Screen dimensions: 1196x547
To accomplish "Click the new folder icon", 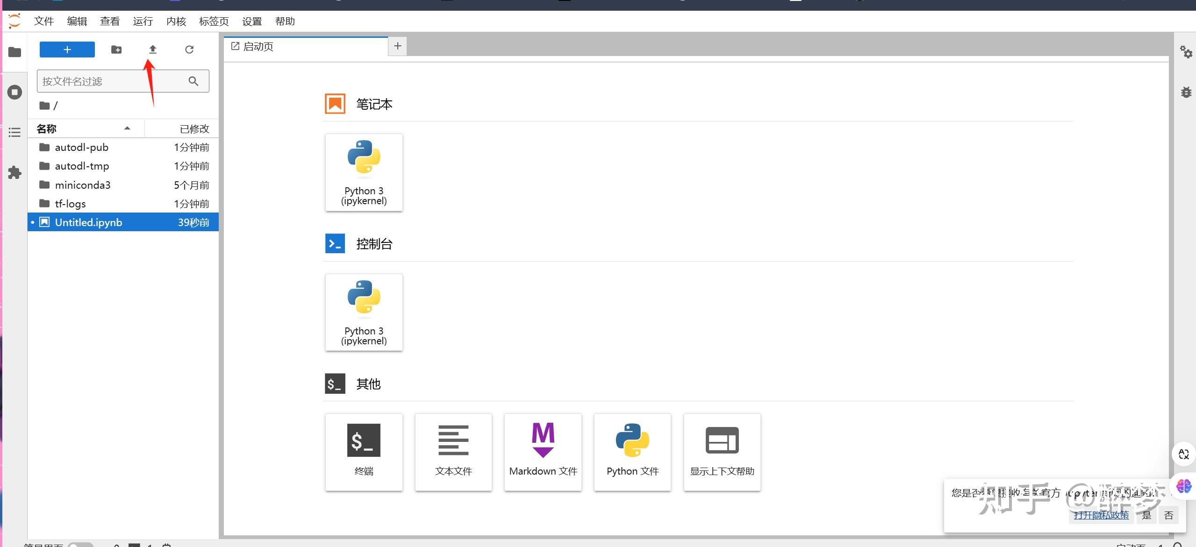I will coord(116,50).
